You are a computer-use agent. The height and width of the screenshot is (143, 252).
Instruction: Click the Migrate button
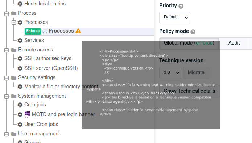click(196, 72)
